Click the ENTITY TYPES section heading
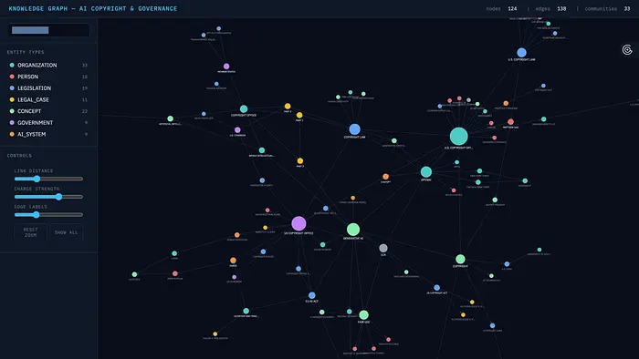Screen dimensions: 639x359 26,52
